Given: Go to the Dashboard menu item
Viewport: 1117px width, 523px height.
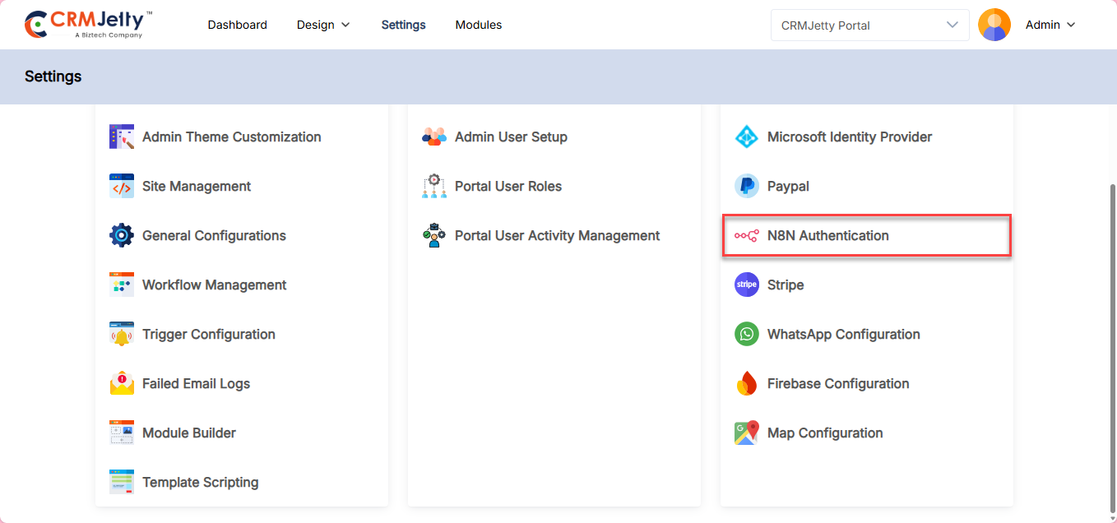Looking at the screenshot, I should click(237, 25).
